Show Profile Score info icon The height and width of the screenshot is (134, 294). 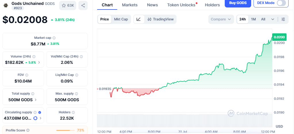point(28,130)
